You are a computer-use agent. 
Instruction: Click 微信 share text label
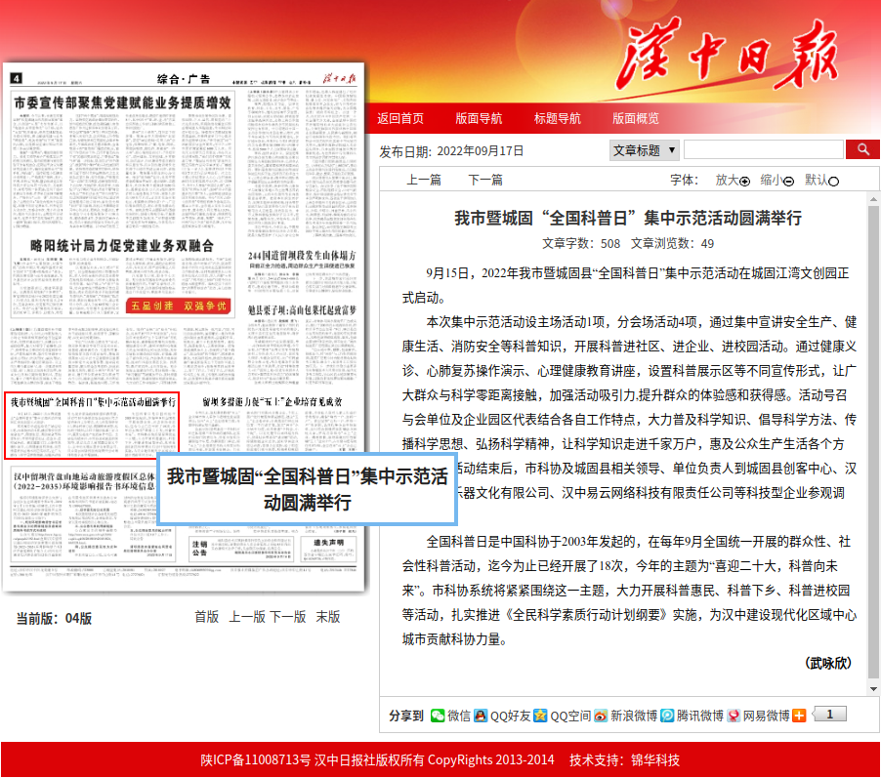(459, 716)
